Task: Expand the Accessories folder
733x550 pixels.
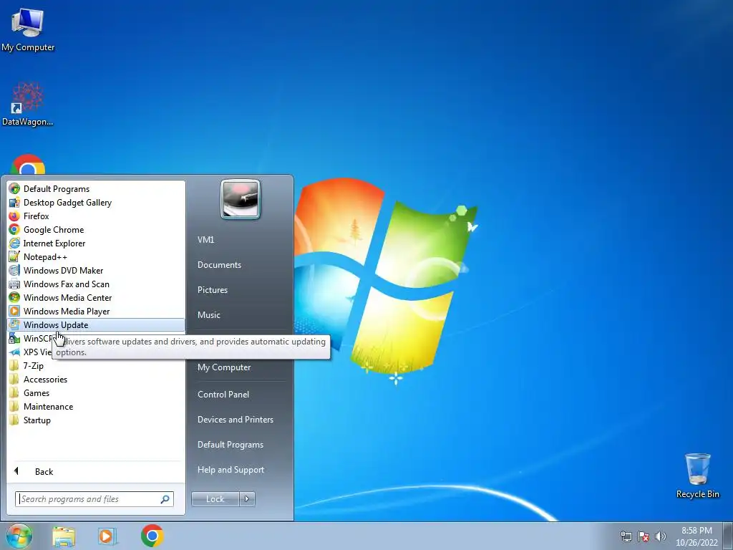Action: click(x=45, y=380)
